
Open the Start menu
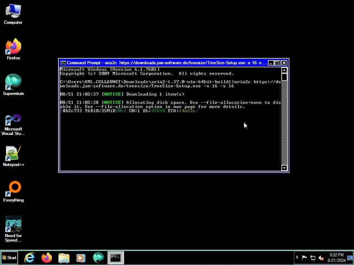(x=9, y=257)
